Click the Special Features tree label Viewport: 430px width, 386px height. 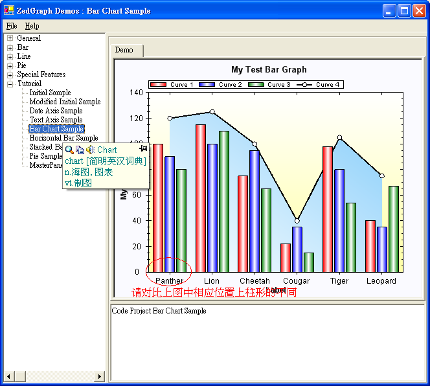pos(41,74)
